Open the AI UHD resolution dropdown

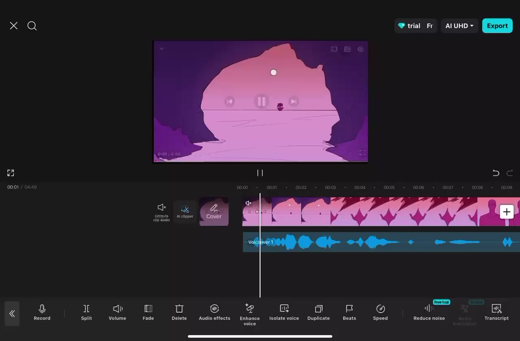pyautogui.click(x=459, y=26)
